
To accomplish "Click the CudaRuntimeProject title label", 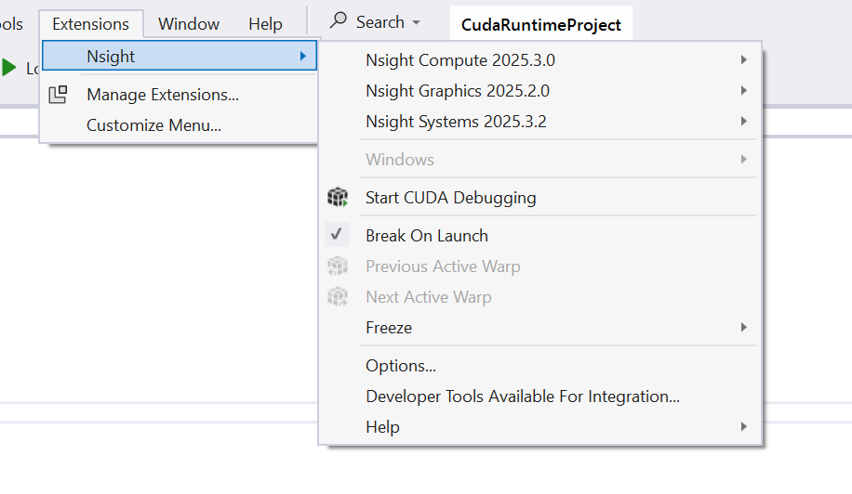I will pos(541,24).
